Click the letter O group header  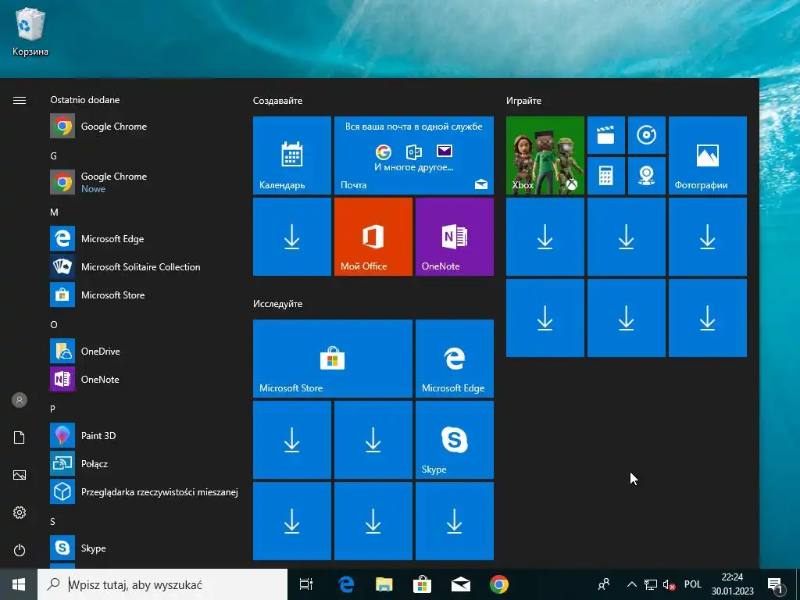[x=54, y=324]
